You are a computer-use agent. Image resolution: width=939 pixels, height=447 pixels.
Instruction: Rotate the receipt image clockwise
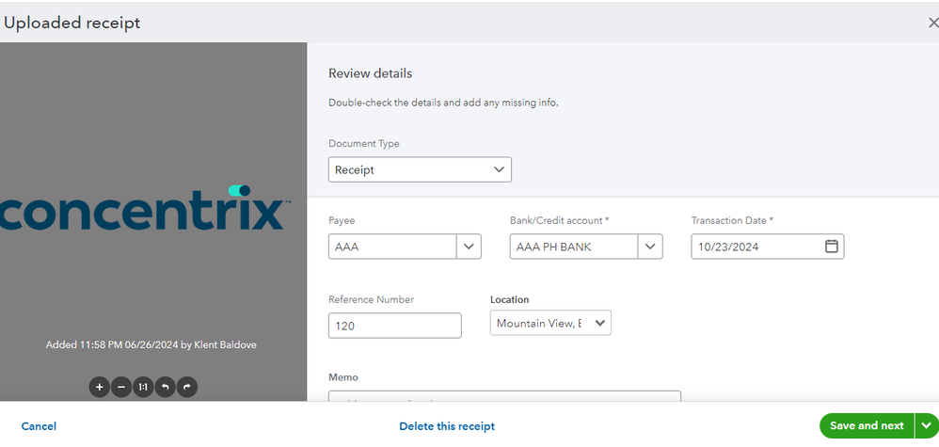[187, 387]
